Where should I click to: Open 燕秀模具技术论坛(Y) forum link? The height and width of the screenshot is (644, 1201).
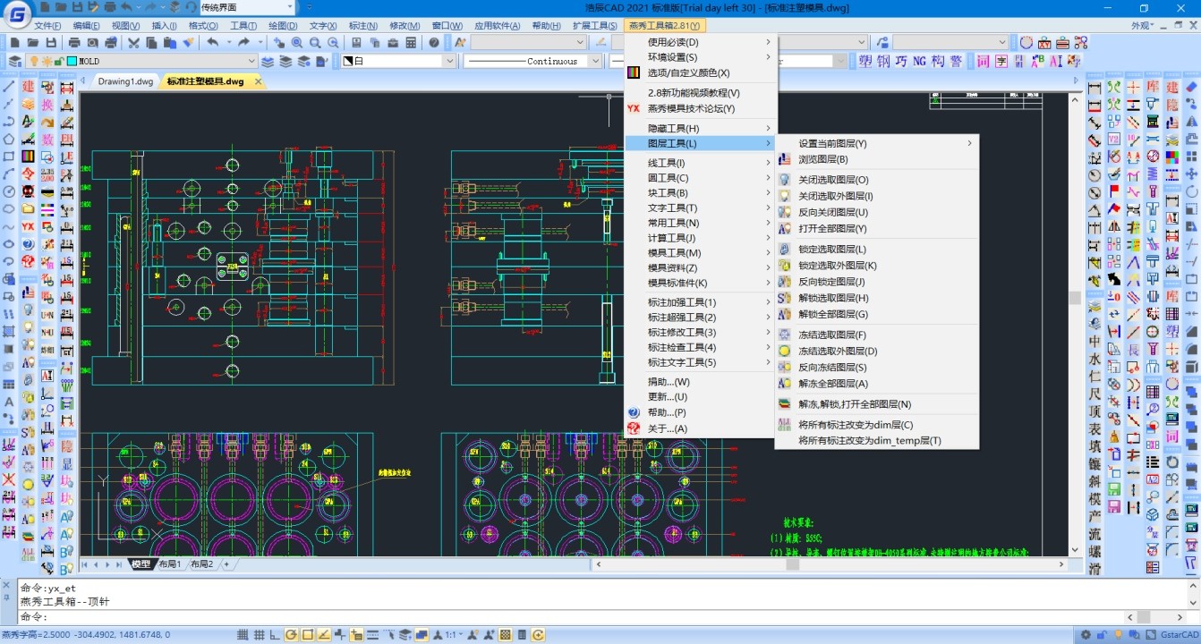point(690,109)
